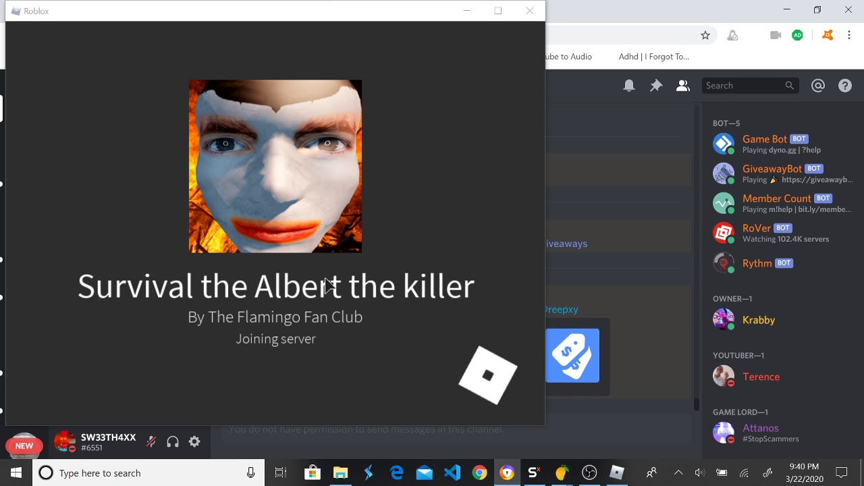Open the People icon in system tray
864x486 pixels.
pyautogui.click(x=651, y=473)
